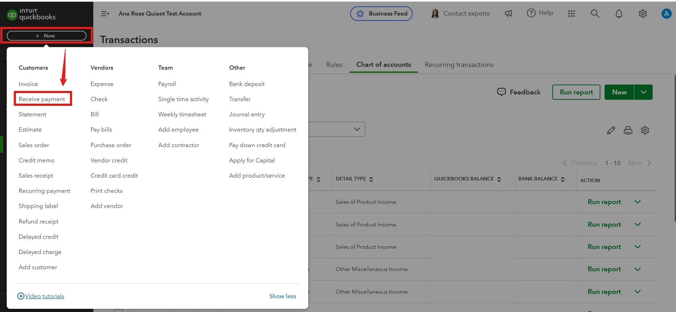Click the Video tutorials play icon

point(21,296)
